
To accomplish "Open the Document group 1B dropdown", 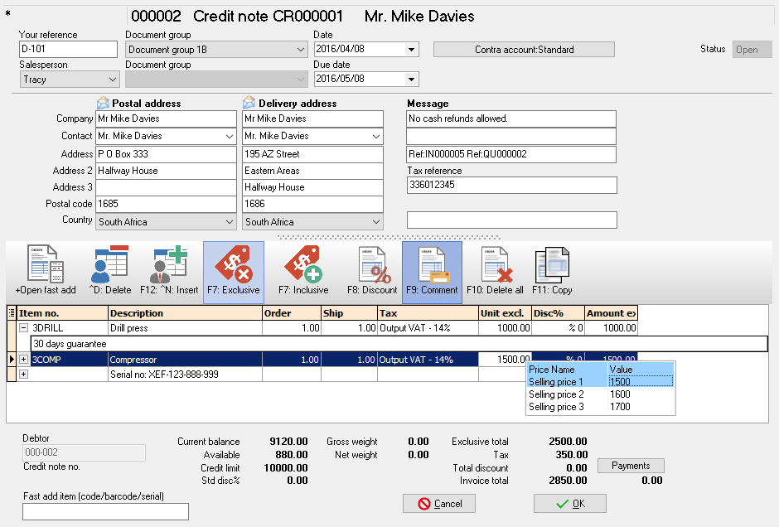I will (300, 50).
